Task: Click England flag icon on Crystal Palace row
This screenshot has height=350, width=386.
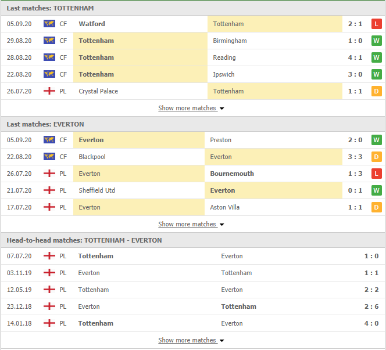Action: tap(49, 91)
